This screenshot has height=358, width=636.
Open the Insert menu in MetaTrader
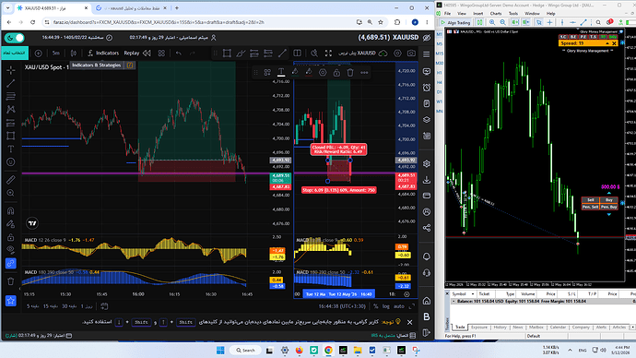click(477, 14)
